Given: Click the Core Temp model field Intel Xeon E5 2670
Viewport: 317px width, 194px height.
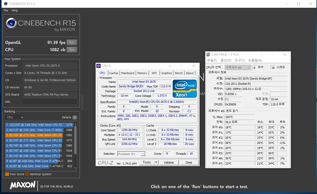Looking at the screenshot, I should (256, 79).
